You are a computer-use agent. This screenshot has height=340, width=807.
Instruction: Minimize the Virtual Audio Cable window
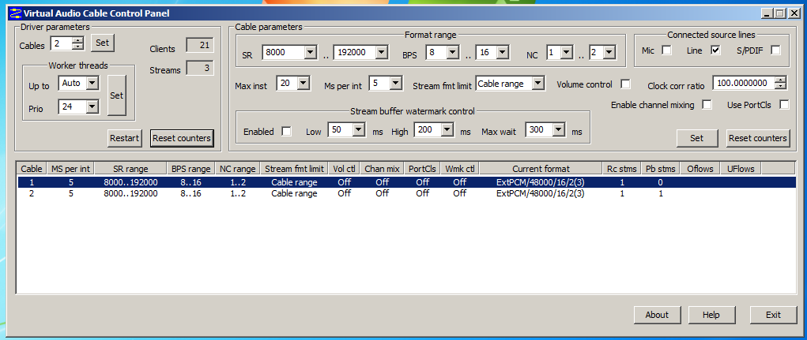[x=767, y=14]
